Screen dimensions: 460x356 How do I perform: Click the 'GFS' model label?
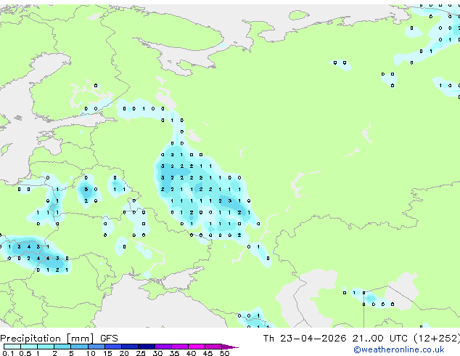pos(109,339)
